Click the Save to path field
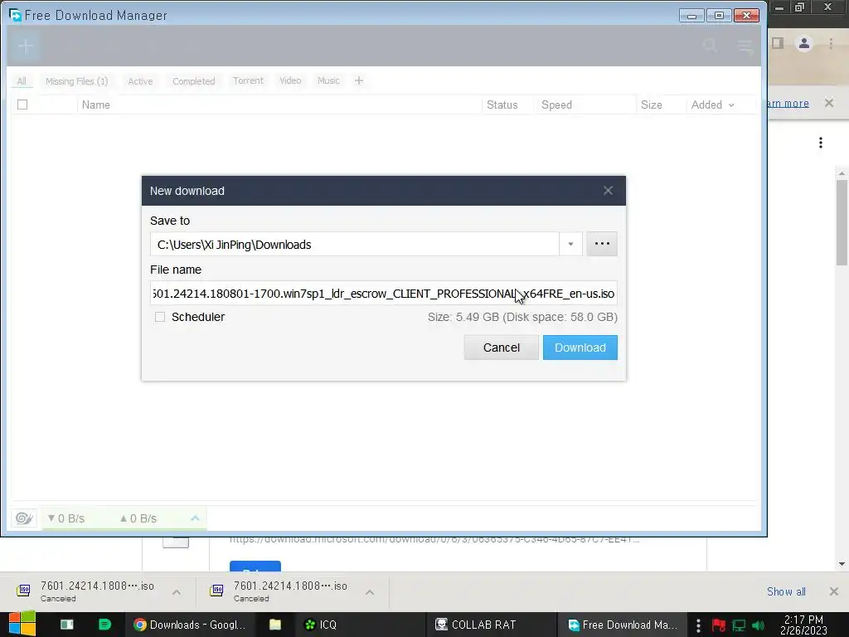849x637 pixels. click(355, 245)
